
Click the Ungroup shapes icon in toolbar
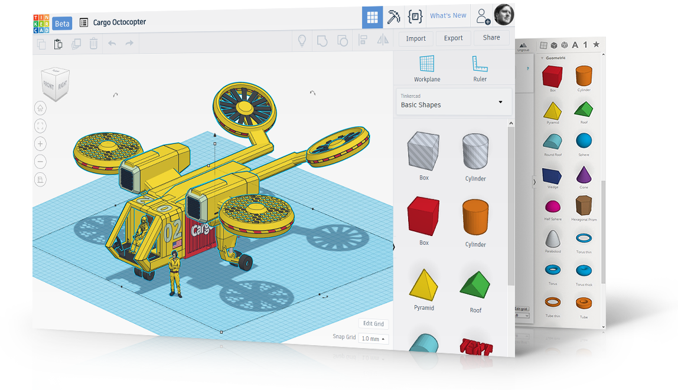point(343,41)
